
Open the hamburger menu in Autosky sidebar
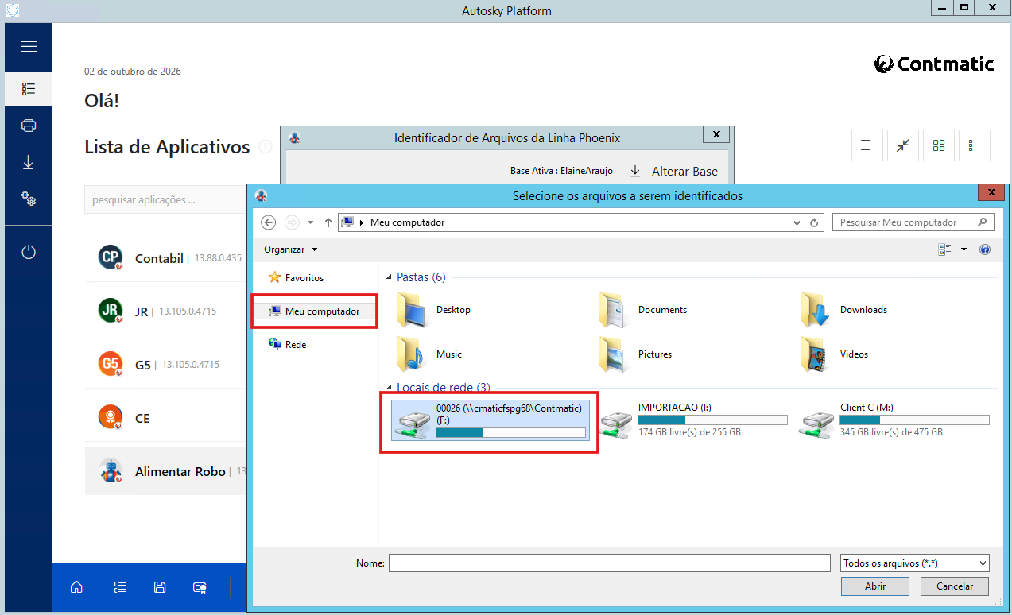pos(29,47)
